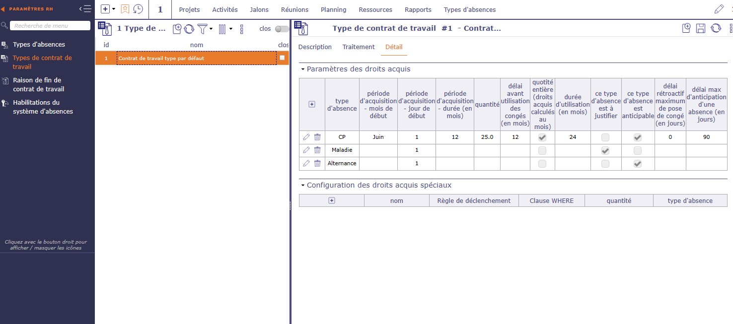The image size is (733, 324).
Task: Tick the clos checkbox in the contract row
Action: (x=282, y=58)
